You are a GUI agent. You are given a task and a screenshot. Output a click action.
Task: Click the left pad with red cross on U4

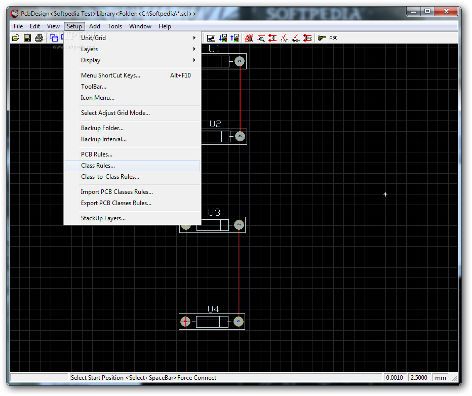(185, 322)
